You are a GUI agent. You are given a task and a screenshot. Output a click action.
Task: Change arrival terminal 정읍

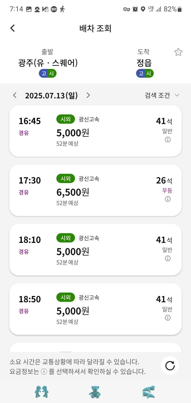pyautogui.click(x=144, y=63)
